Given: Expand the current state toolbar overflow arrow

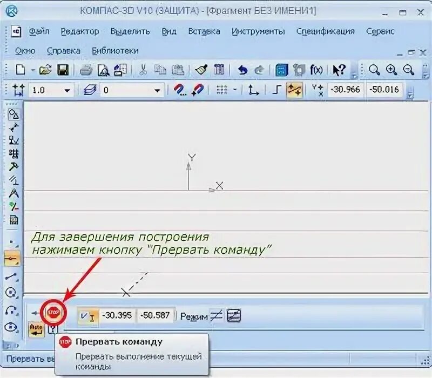Looking at the screenshot, I should pyautogui.click(x=410, y=95).
